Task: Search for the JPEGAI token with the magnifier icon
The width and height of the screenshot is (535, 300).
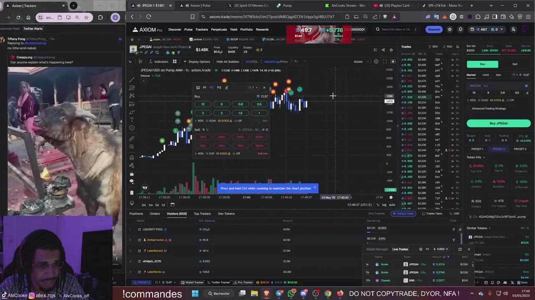Action: (x=157, y=52)
